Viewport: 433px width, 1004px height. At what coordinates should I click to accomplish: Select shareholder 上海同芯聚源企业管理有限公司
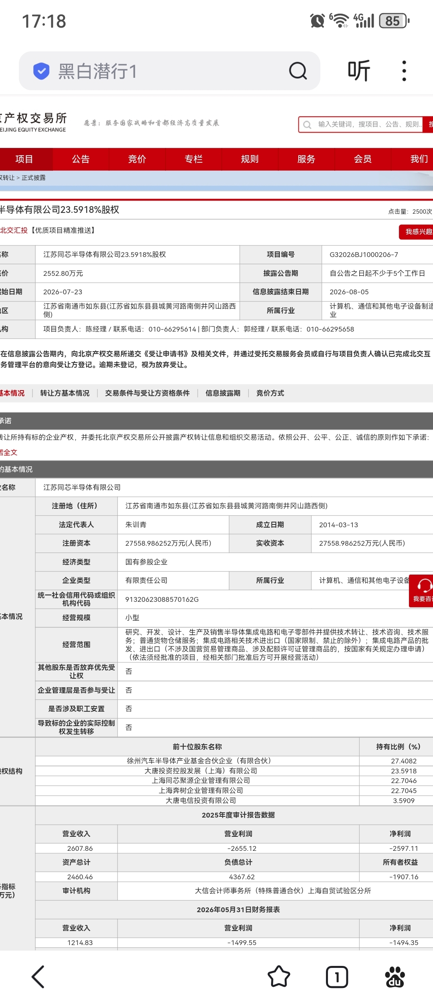[x=201, y=780]
